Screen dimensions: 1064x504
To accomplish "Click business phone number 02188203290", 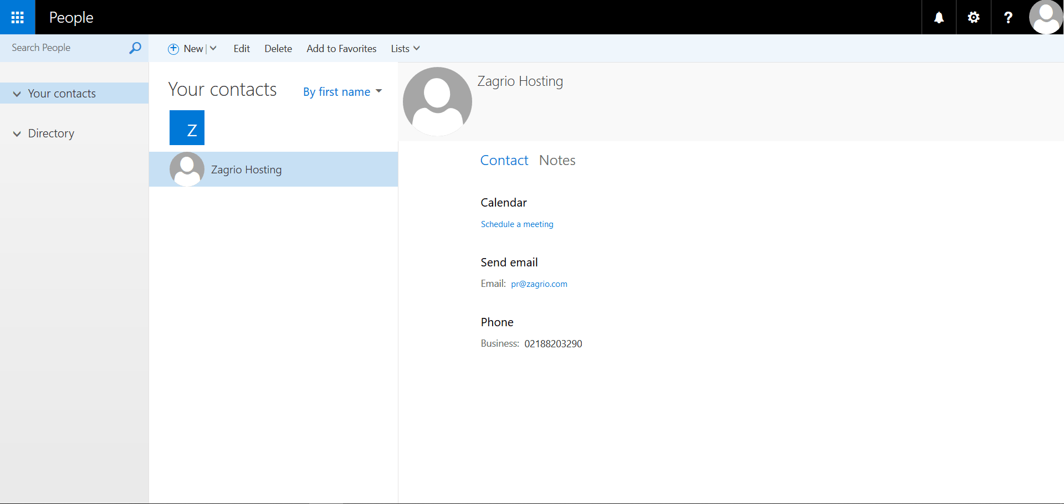I will point(553,344).
